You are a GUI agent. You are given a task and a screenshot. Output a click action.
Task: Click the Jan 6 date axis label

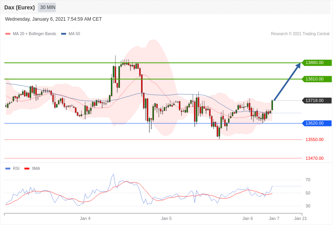pyautogui.click(x=248, y=218)
